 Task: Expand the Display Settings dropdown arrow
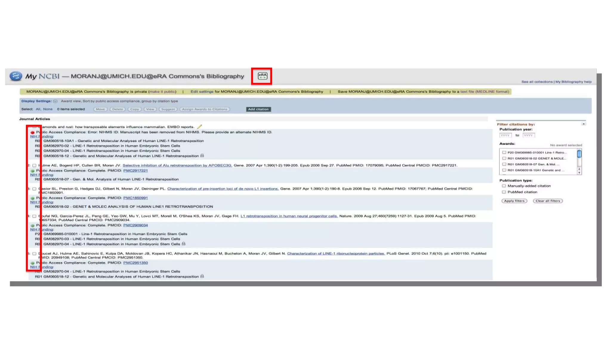pyautogui.click(x=55, y=101)
